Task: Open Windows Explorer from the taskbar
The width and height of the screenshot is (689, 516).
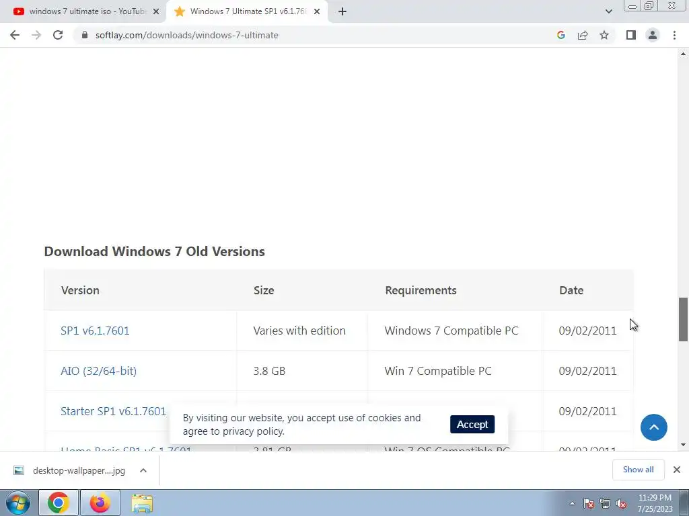Action: pyautogui.click(x=143, y=503)
